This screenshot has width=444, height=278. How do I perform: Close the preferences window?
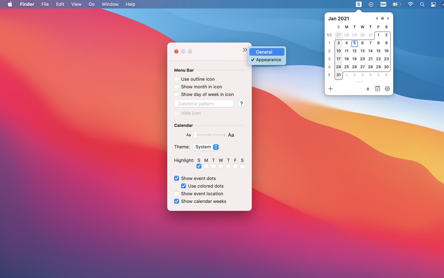point(176,51)
